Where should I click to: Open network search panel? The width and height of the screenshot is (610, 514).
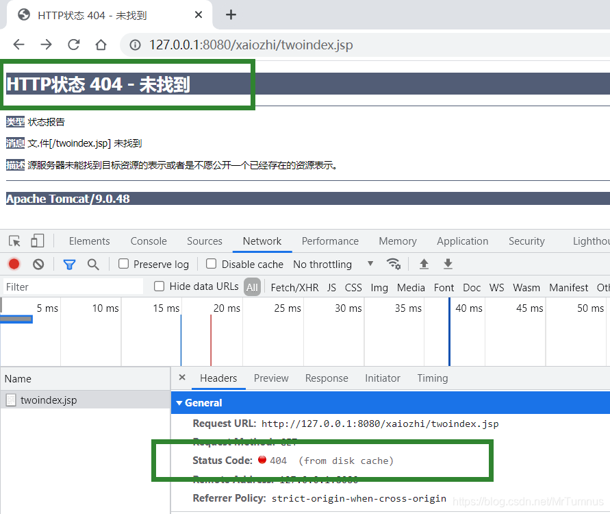tap(93, 265)
